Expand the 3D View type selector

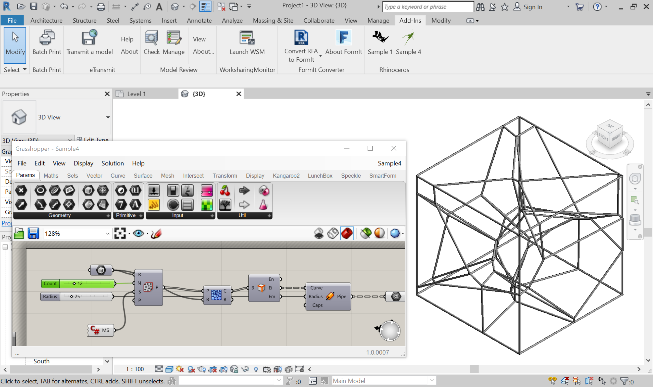click(108, 117)
